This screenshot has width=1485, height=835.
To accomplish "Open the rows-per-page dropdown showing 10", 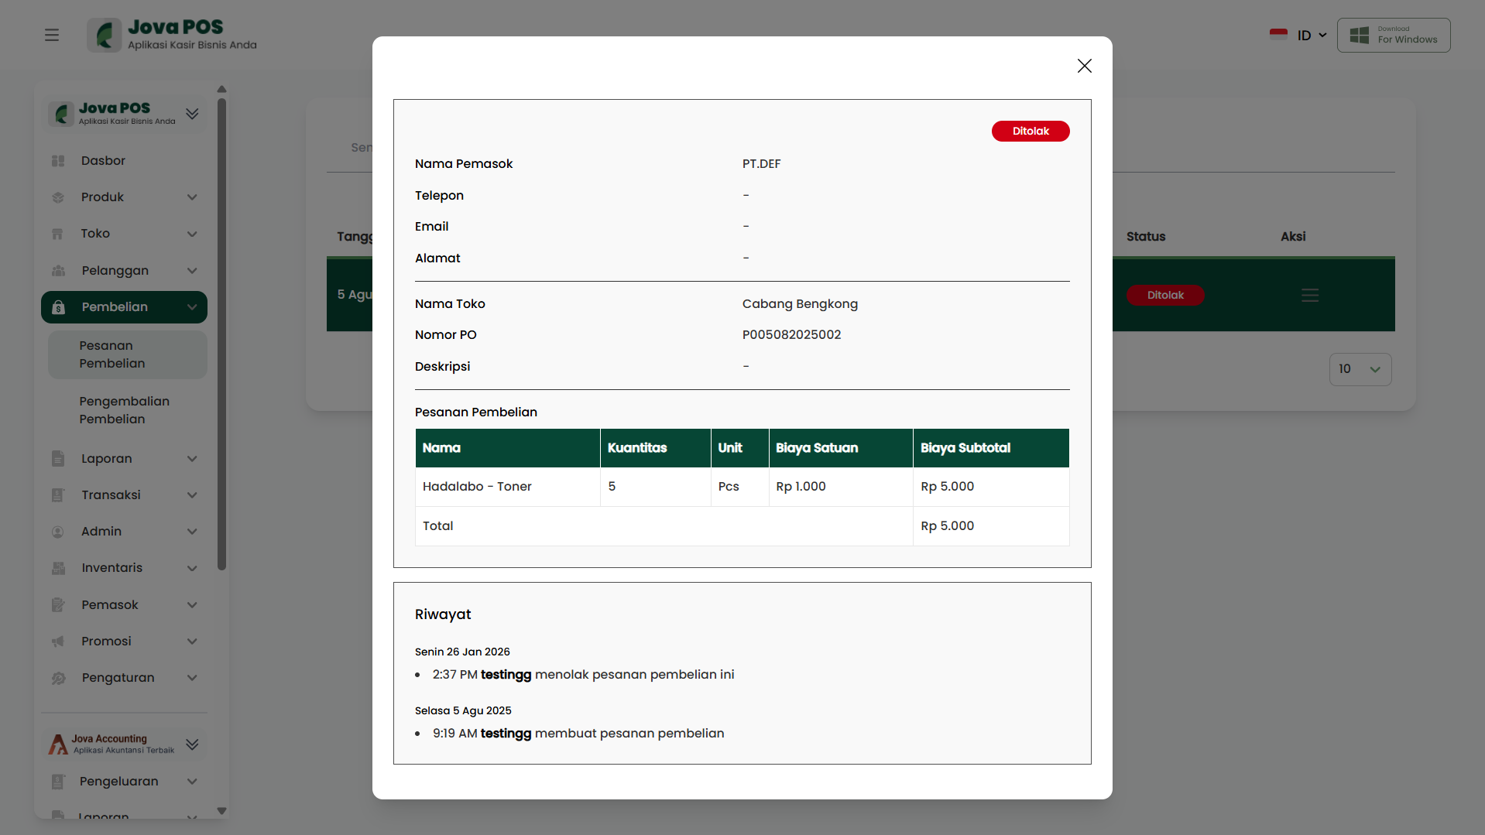I will pos(1360,369).
